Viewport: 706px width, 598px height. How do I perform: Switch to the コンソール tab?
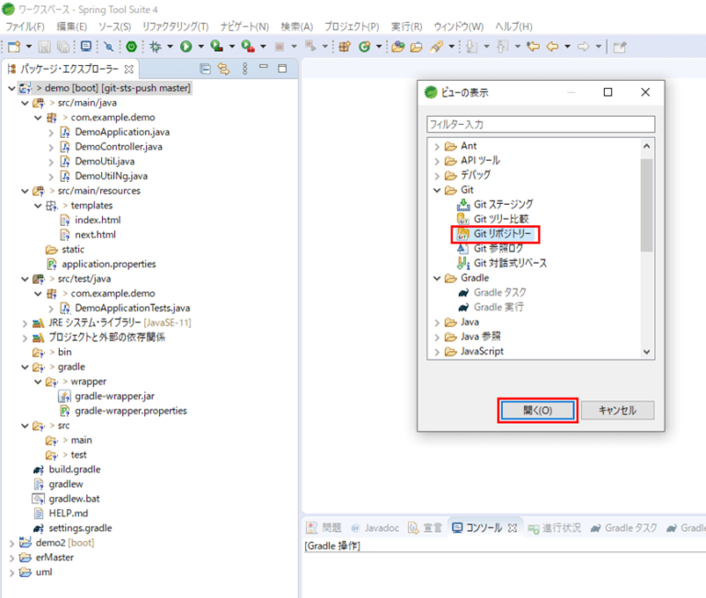[484, 527]
